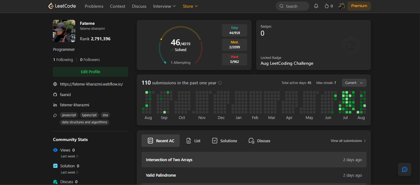Click the LinkedIn icon beside fateme-kharazmi

click(55, 105)
